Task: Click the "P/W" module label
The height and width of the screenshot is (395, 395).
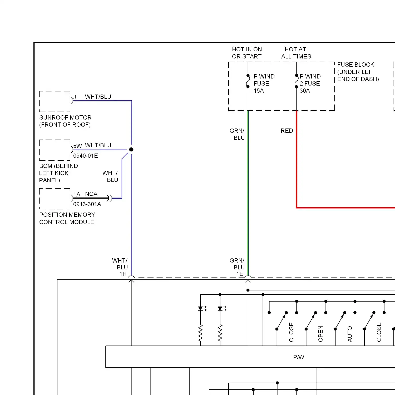Action: click(x=299, y=357)
